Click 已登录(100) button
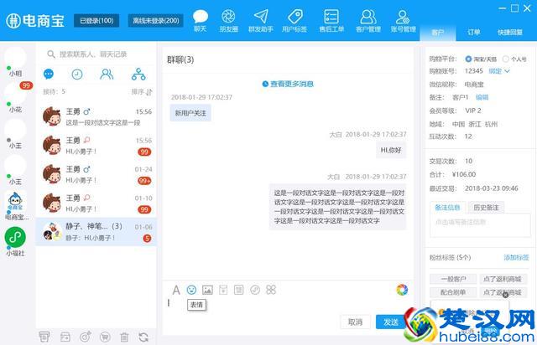This screenshot has height=345, width=537. [x=96, y=20]
